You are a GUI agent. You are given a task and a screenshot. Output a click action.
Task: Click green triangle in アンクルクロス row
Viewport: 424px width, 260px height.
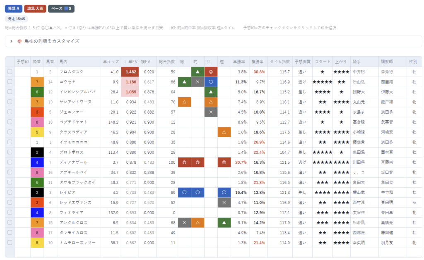[224, 223]
